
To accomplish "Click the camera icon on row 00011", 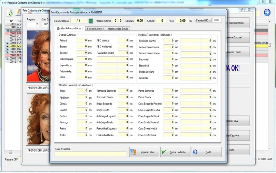I will click(7, 52).
